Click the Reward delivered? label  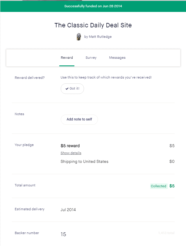[30, 78]
